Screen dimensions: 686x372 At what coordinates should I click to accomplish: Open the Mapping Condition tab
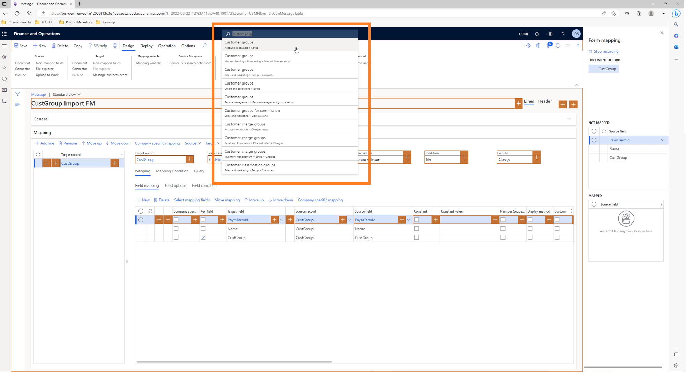(x=172, y=171)
